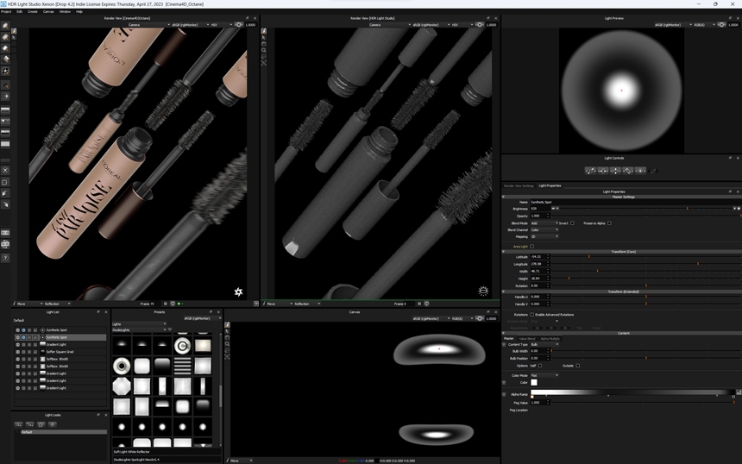Click the light name field Synthetic Spot
This screenshot has height=464, width=742.
(634, 202)
